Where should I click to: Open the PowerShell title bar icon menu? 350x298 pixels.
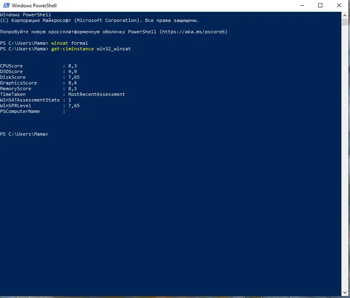[6, 5]
